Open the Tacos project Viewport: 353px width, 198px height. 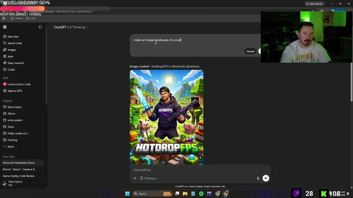tap(11, 127)
